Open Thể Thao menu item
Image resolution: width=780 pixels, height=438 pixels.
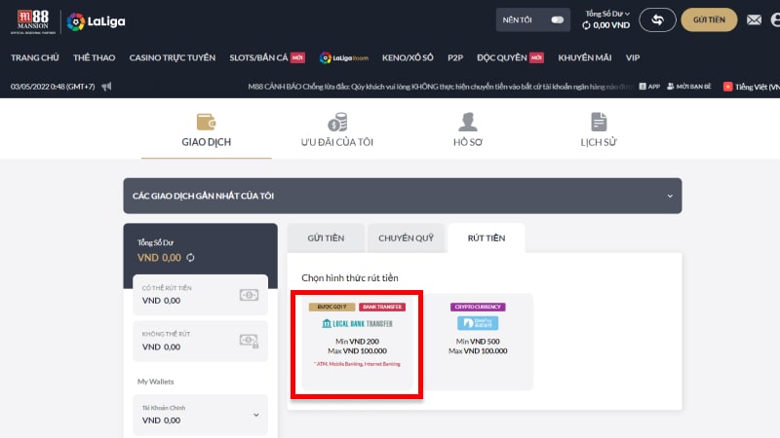pyautogui.click(x=94, y=57)
